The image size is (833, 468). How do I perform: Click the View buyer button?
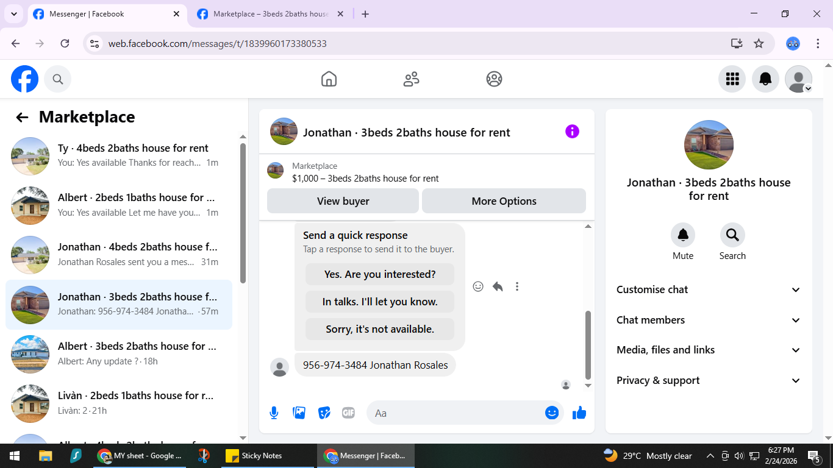(x=343, y=201)
